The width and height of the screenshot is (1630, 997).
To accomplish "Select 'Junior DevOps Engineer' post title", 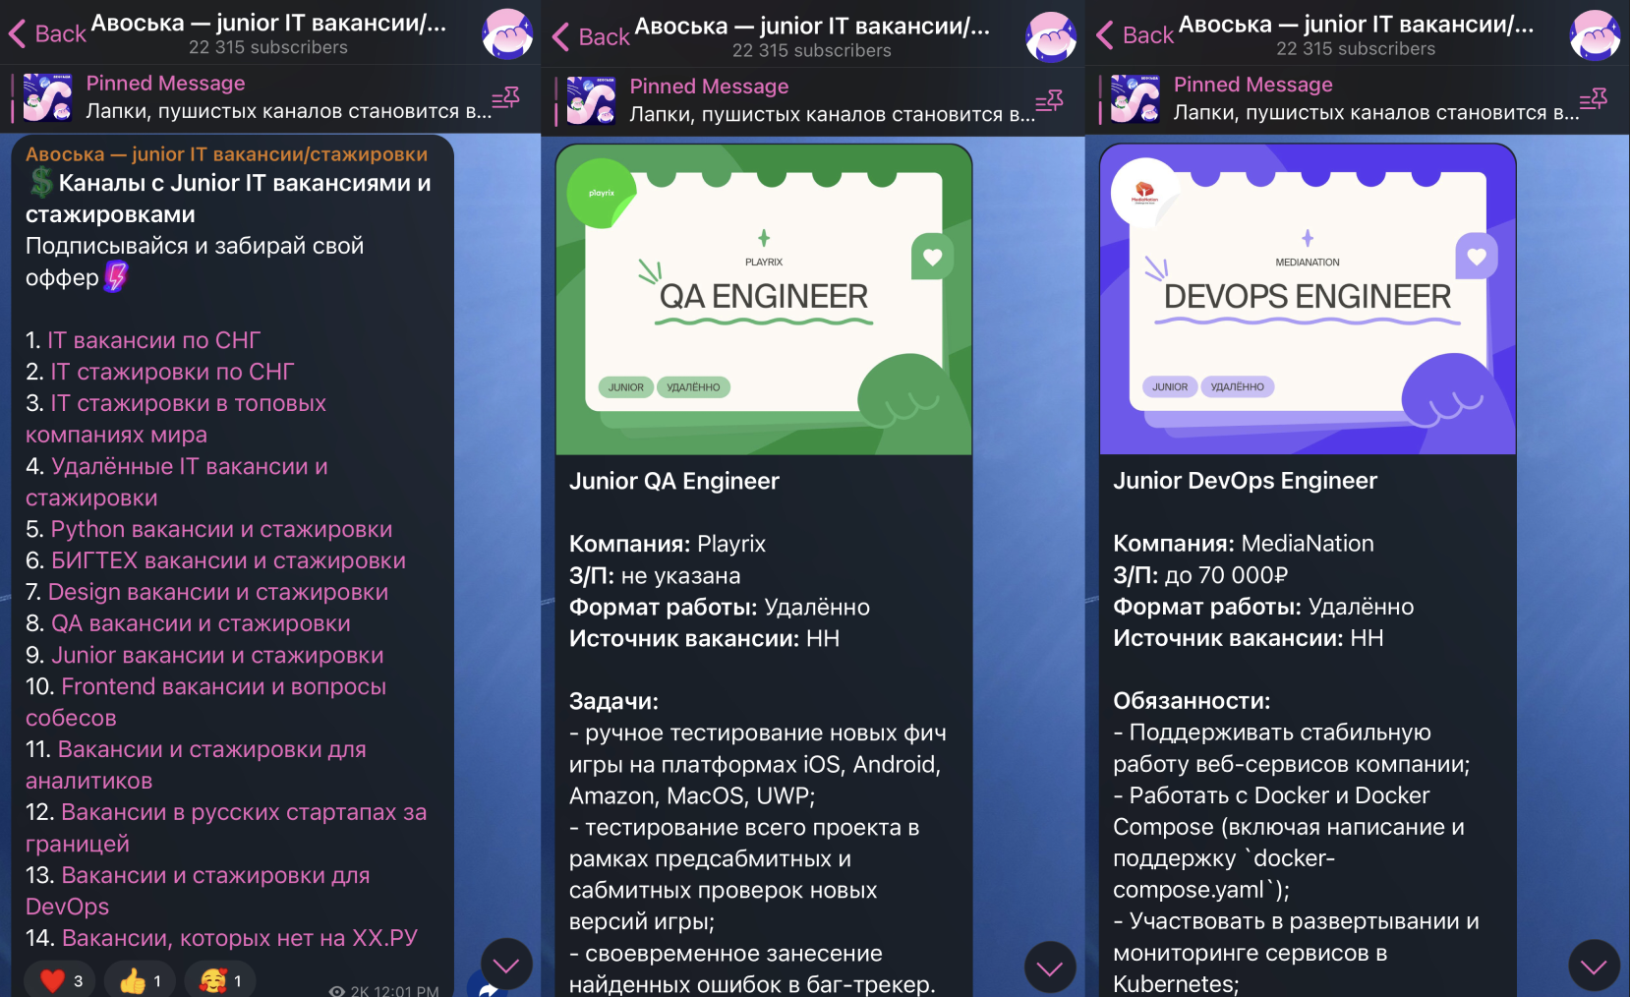I will (1245, 480).
